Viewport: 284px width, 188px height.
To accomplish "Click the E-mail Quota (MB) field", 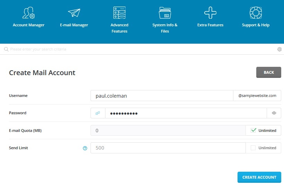I will [x=168, y=130].
